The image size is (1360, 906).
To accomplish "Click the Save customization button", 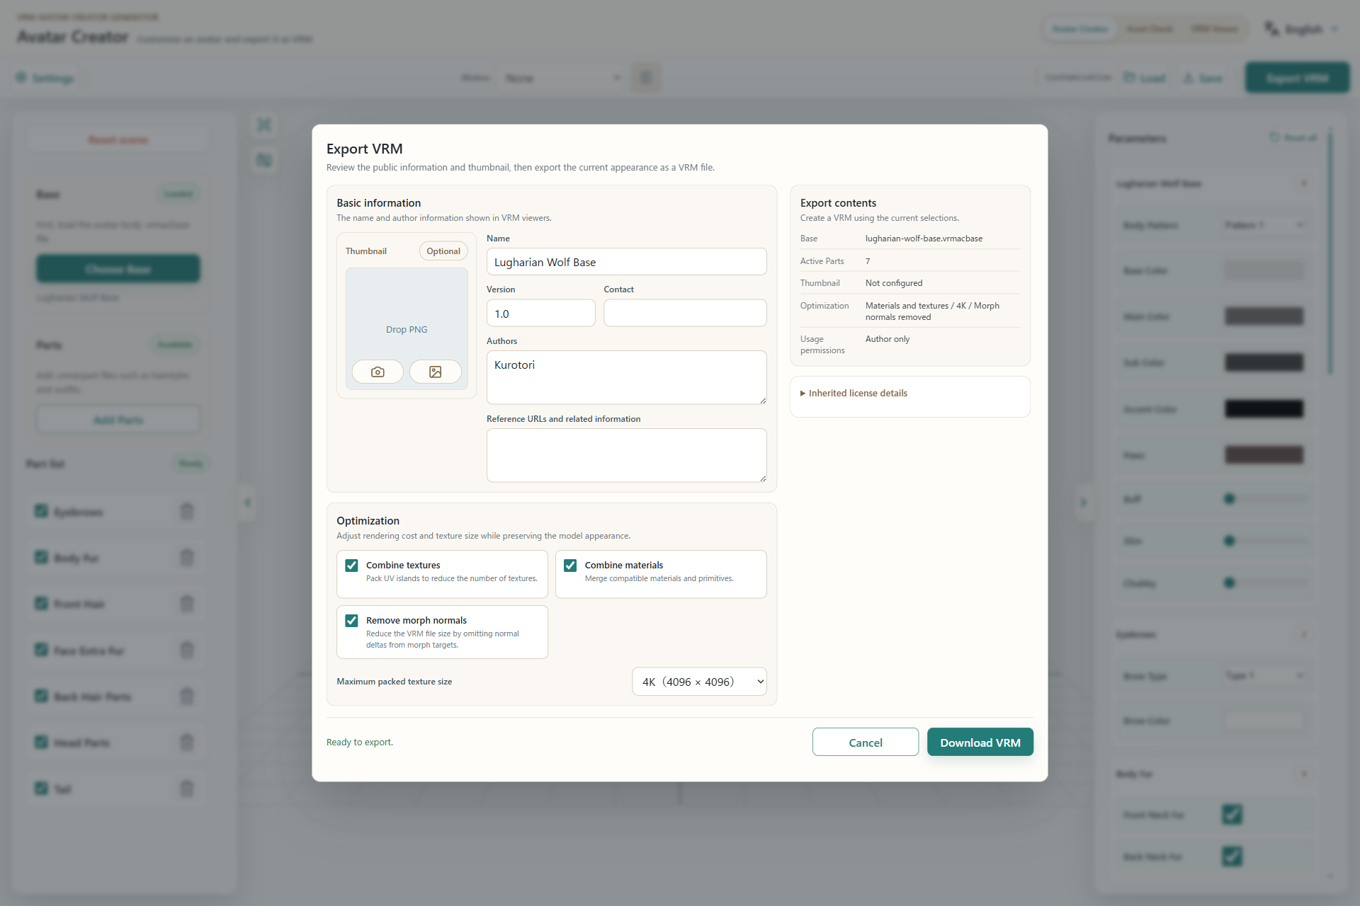I will coord(1203,78).
